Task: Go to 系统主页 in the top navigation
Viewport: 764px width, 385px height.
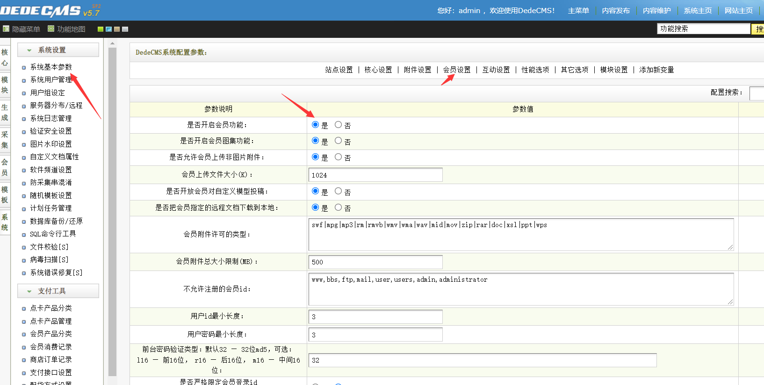Action: click(698, 10)
